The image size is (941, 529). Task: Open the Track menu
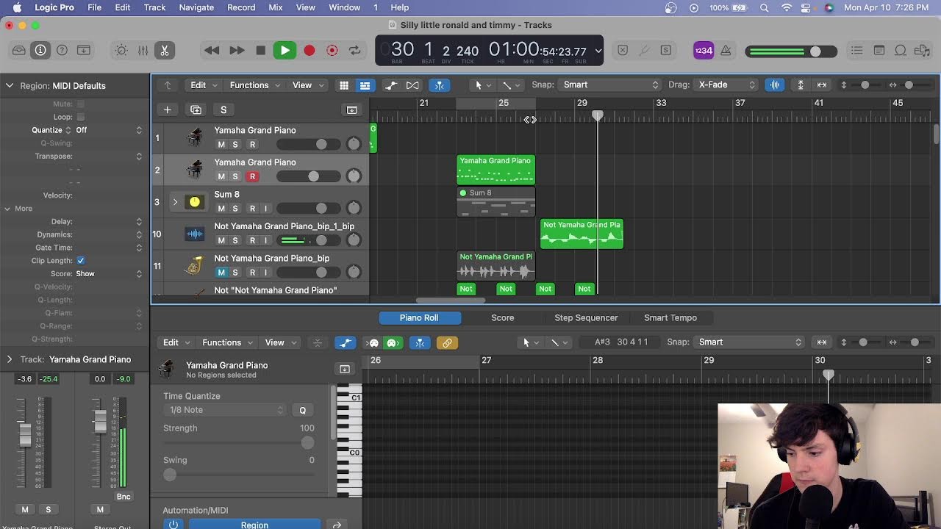(154, 7)
